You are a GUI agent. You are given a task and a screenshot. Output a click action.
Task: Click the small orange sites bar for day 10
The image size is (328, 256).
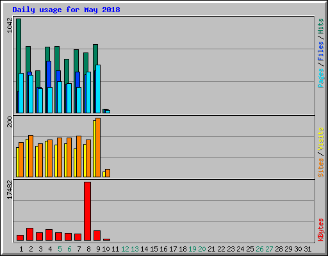(108, 173)
